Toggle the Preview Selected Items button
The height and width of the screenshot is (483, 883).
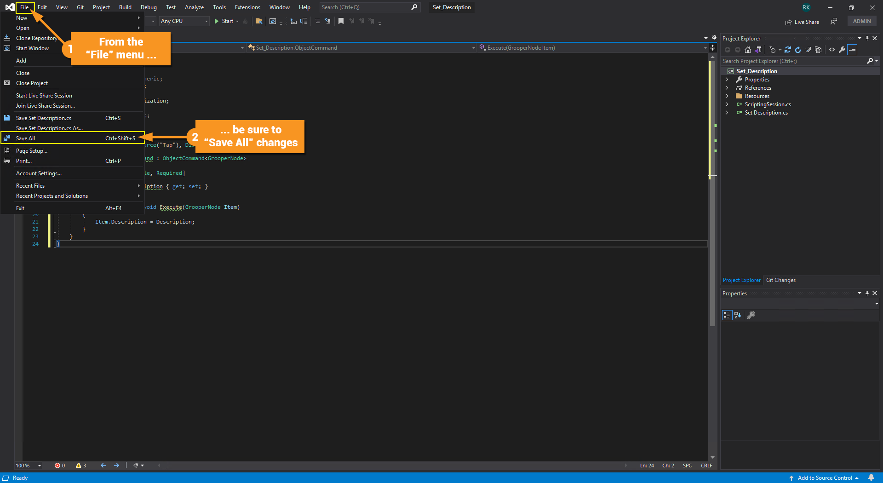(x=852, y=50)
